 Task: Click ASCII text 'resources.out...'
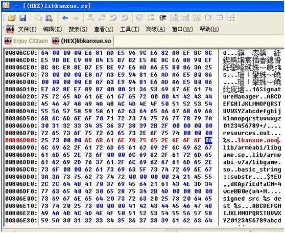252,133
